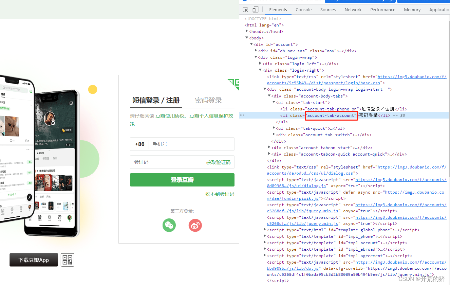This screenshot has width=450, height=285.
Task: Collapse the div id account node
Action: tap(251, 44)
